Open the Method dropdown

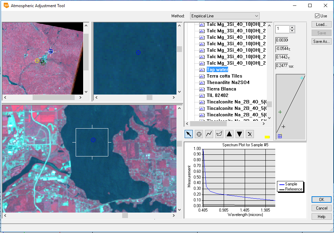point(256,16)
